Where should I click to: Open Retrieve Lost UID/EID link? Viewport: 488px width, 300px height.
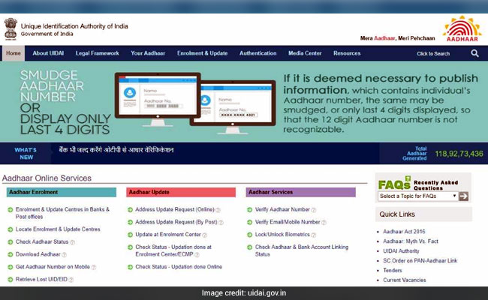coord(41,279)
